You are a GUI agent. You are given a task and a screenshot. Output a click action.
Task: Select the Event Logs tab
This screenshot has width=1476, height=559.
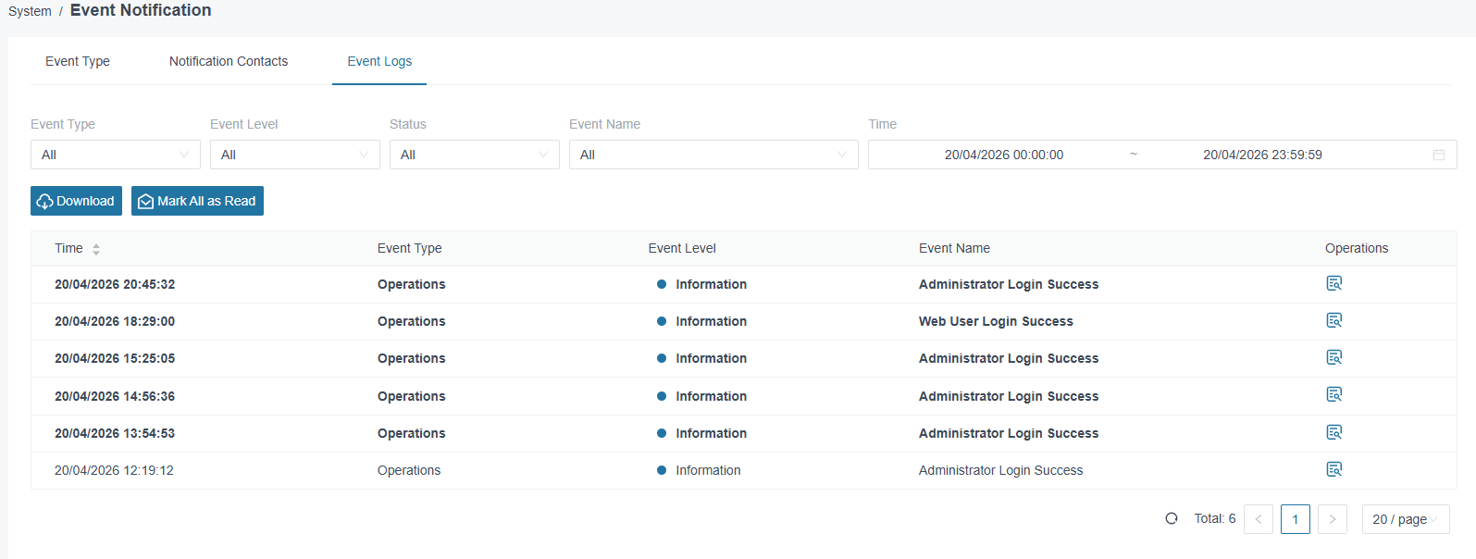point(379,61)
